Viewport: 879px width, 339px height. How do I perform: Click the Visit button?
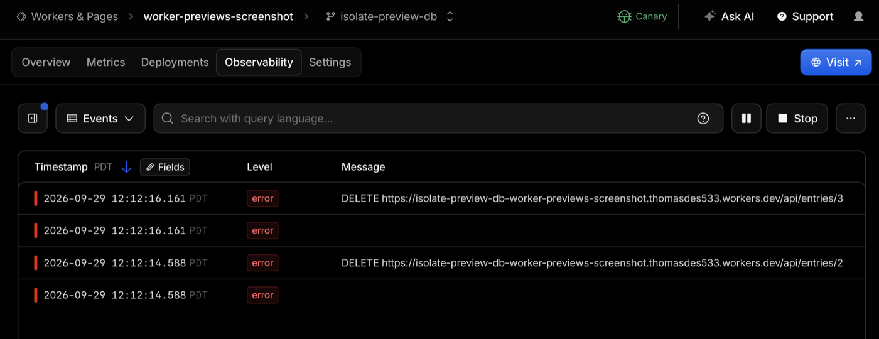click(836, 62)
